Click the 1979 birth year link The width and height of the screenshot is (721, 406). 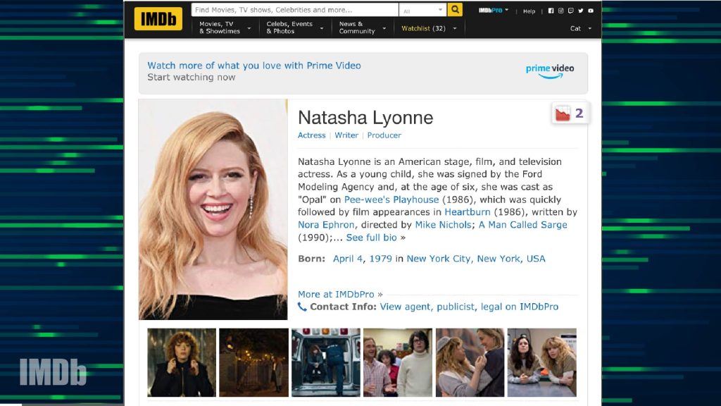point(381,259)
